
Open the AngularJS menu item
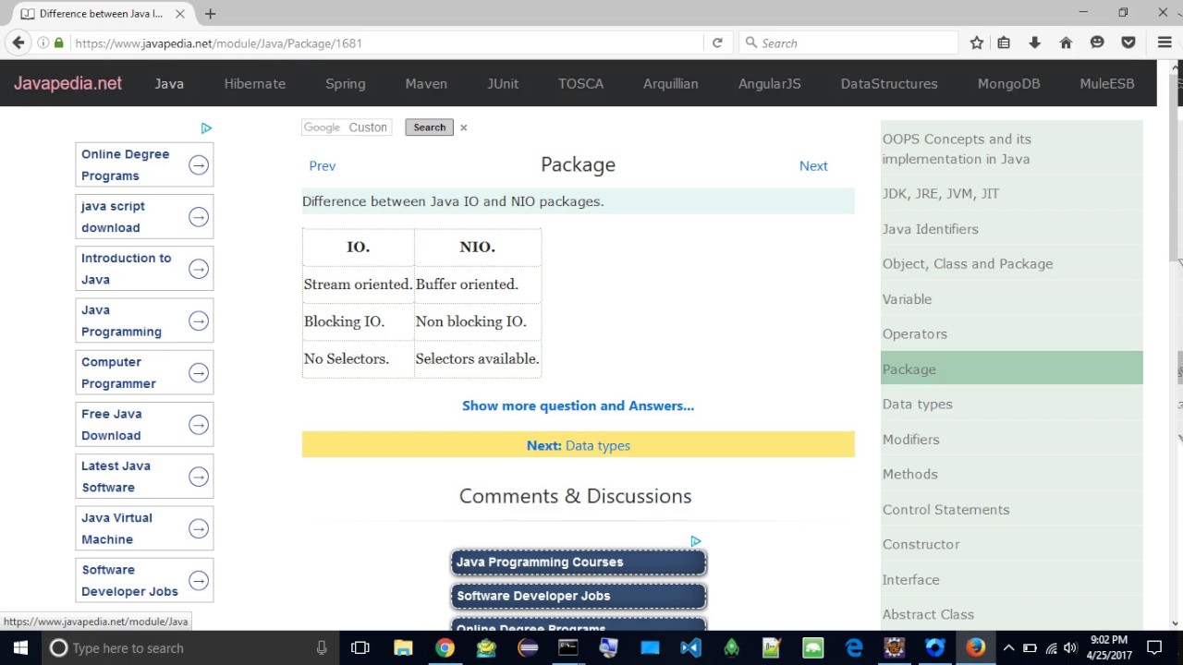(x=770, y=83)
